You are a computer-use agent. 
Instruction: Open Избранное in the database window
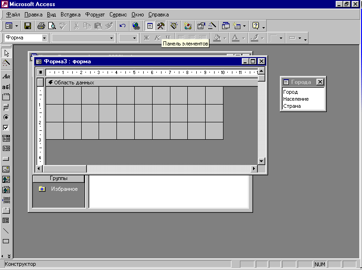(58, 189)
